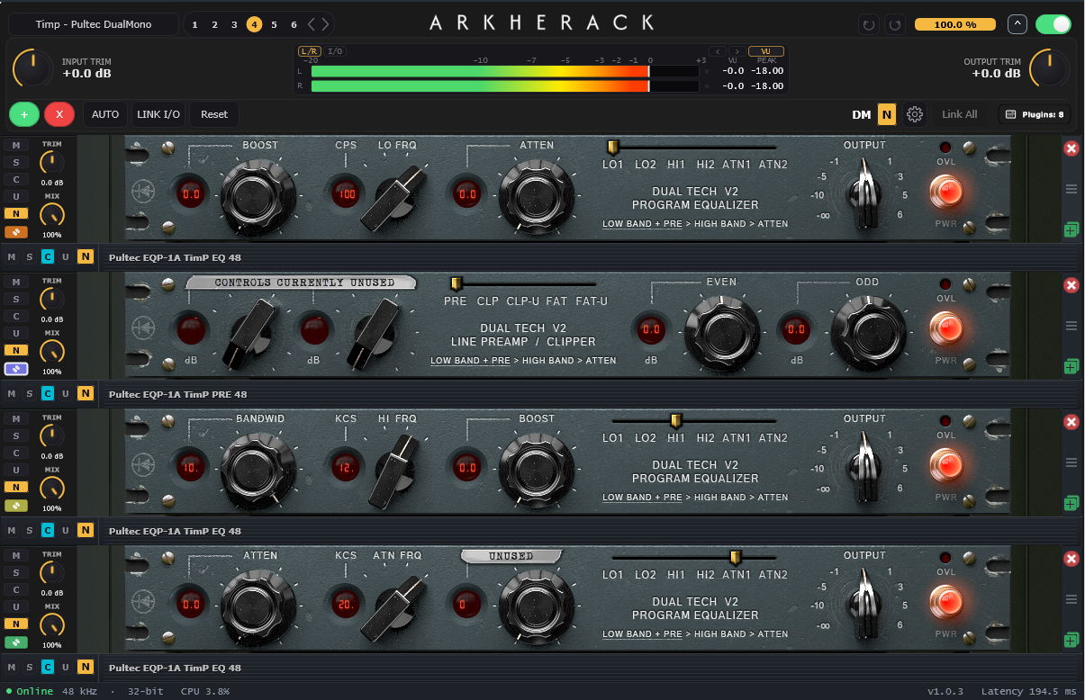Click the redo arrow icon in the header

point(894,24)
